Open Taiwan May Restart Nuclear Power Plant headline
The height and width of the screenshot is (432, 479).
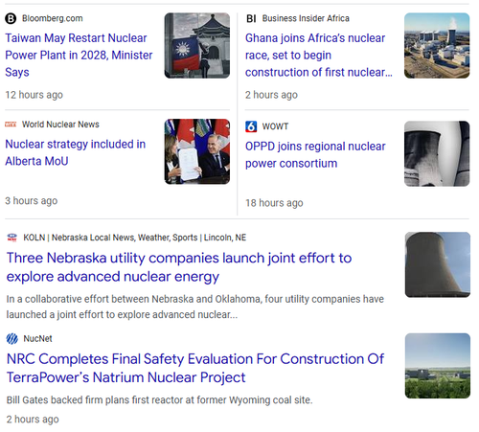click(x=79, y=55)
